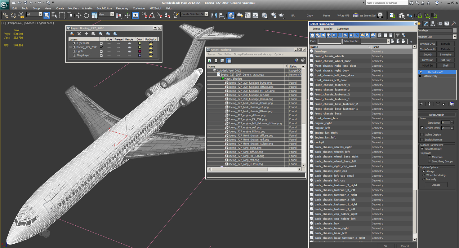The image size is (459, 248).
Task: Toggle the Render Iters checkbox
Action: pyautogui.click(x=422, y=128)
